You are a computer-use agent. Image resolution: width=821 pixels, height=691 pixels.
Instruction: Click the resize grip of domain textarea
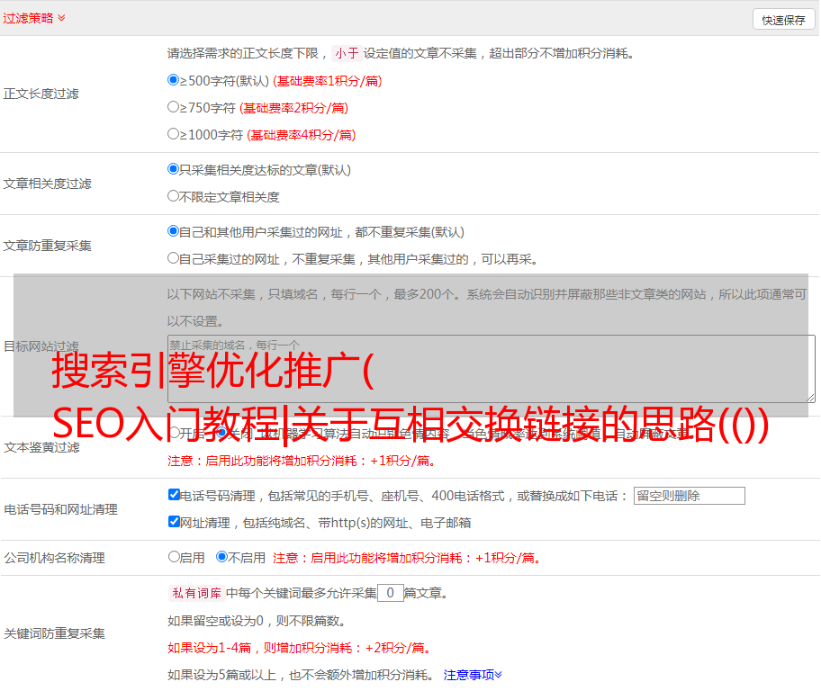(x=810, y=398)
